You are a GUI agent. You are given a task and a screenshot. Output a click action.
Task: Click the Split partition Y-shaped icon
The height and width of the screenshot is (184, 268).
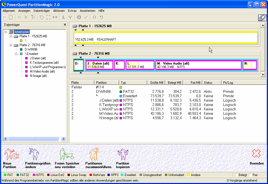(70, 17)
